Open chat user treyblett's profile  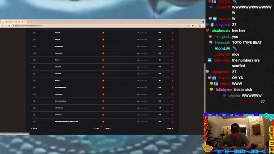(x=223, y=25)
